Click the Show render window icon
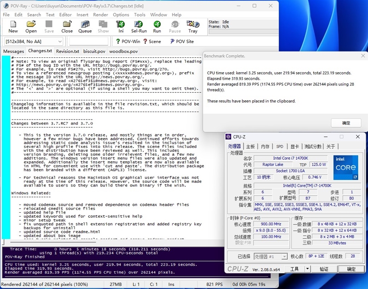The height and width of the screenshot is (289, 368). coord(103,27)
